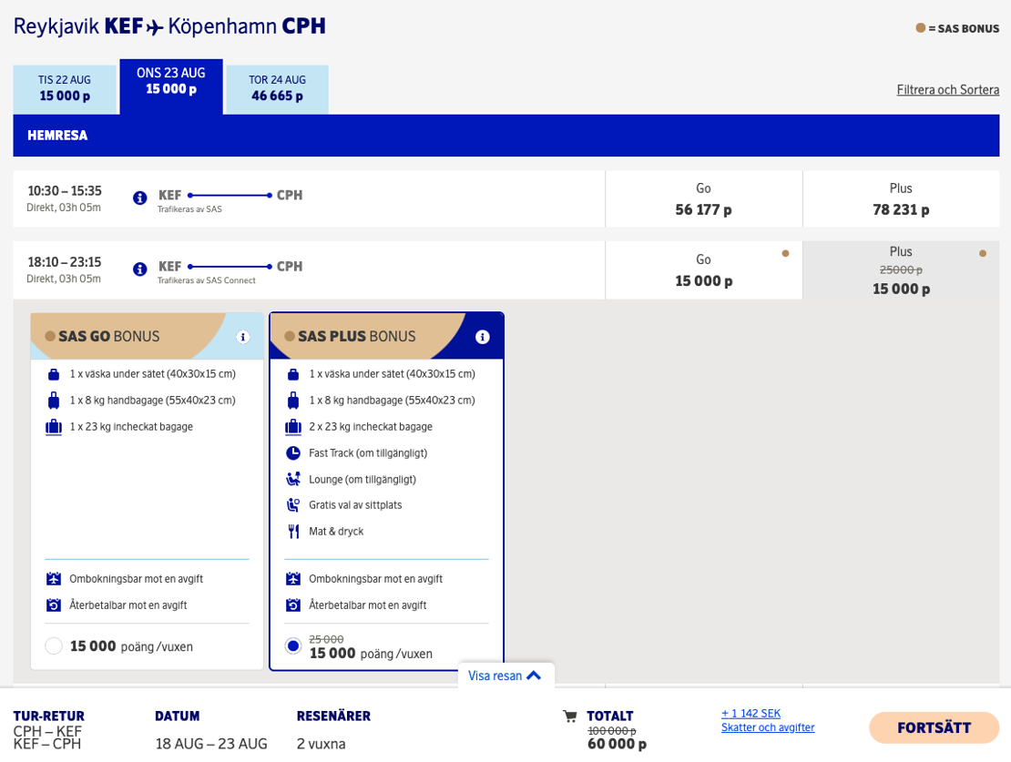
Task: Choose Plus fare 78 231 p for 10:30 flight
Action: 902,198
